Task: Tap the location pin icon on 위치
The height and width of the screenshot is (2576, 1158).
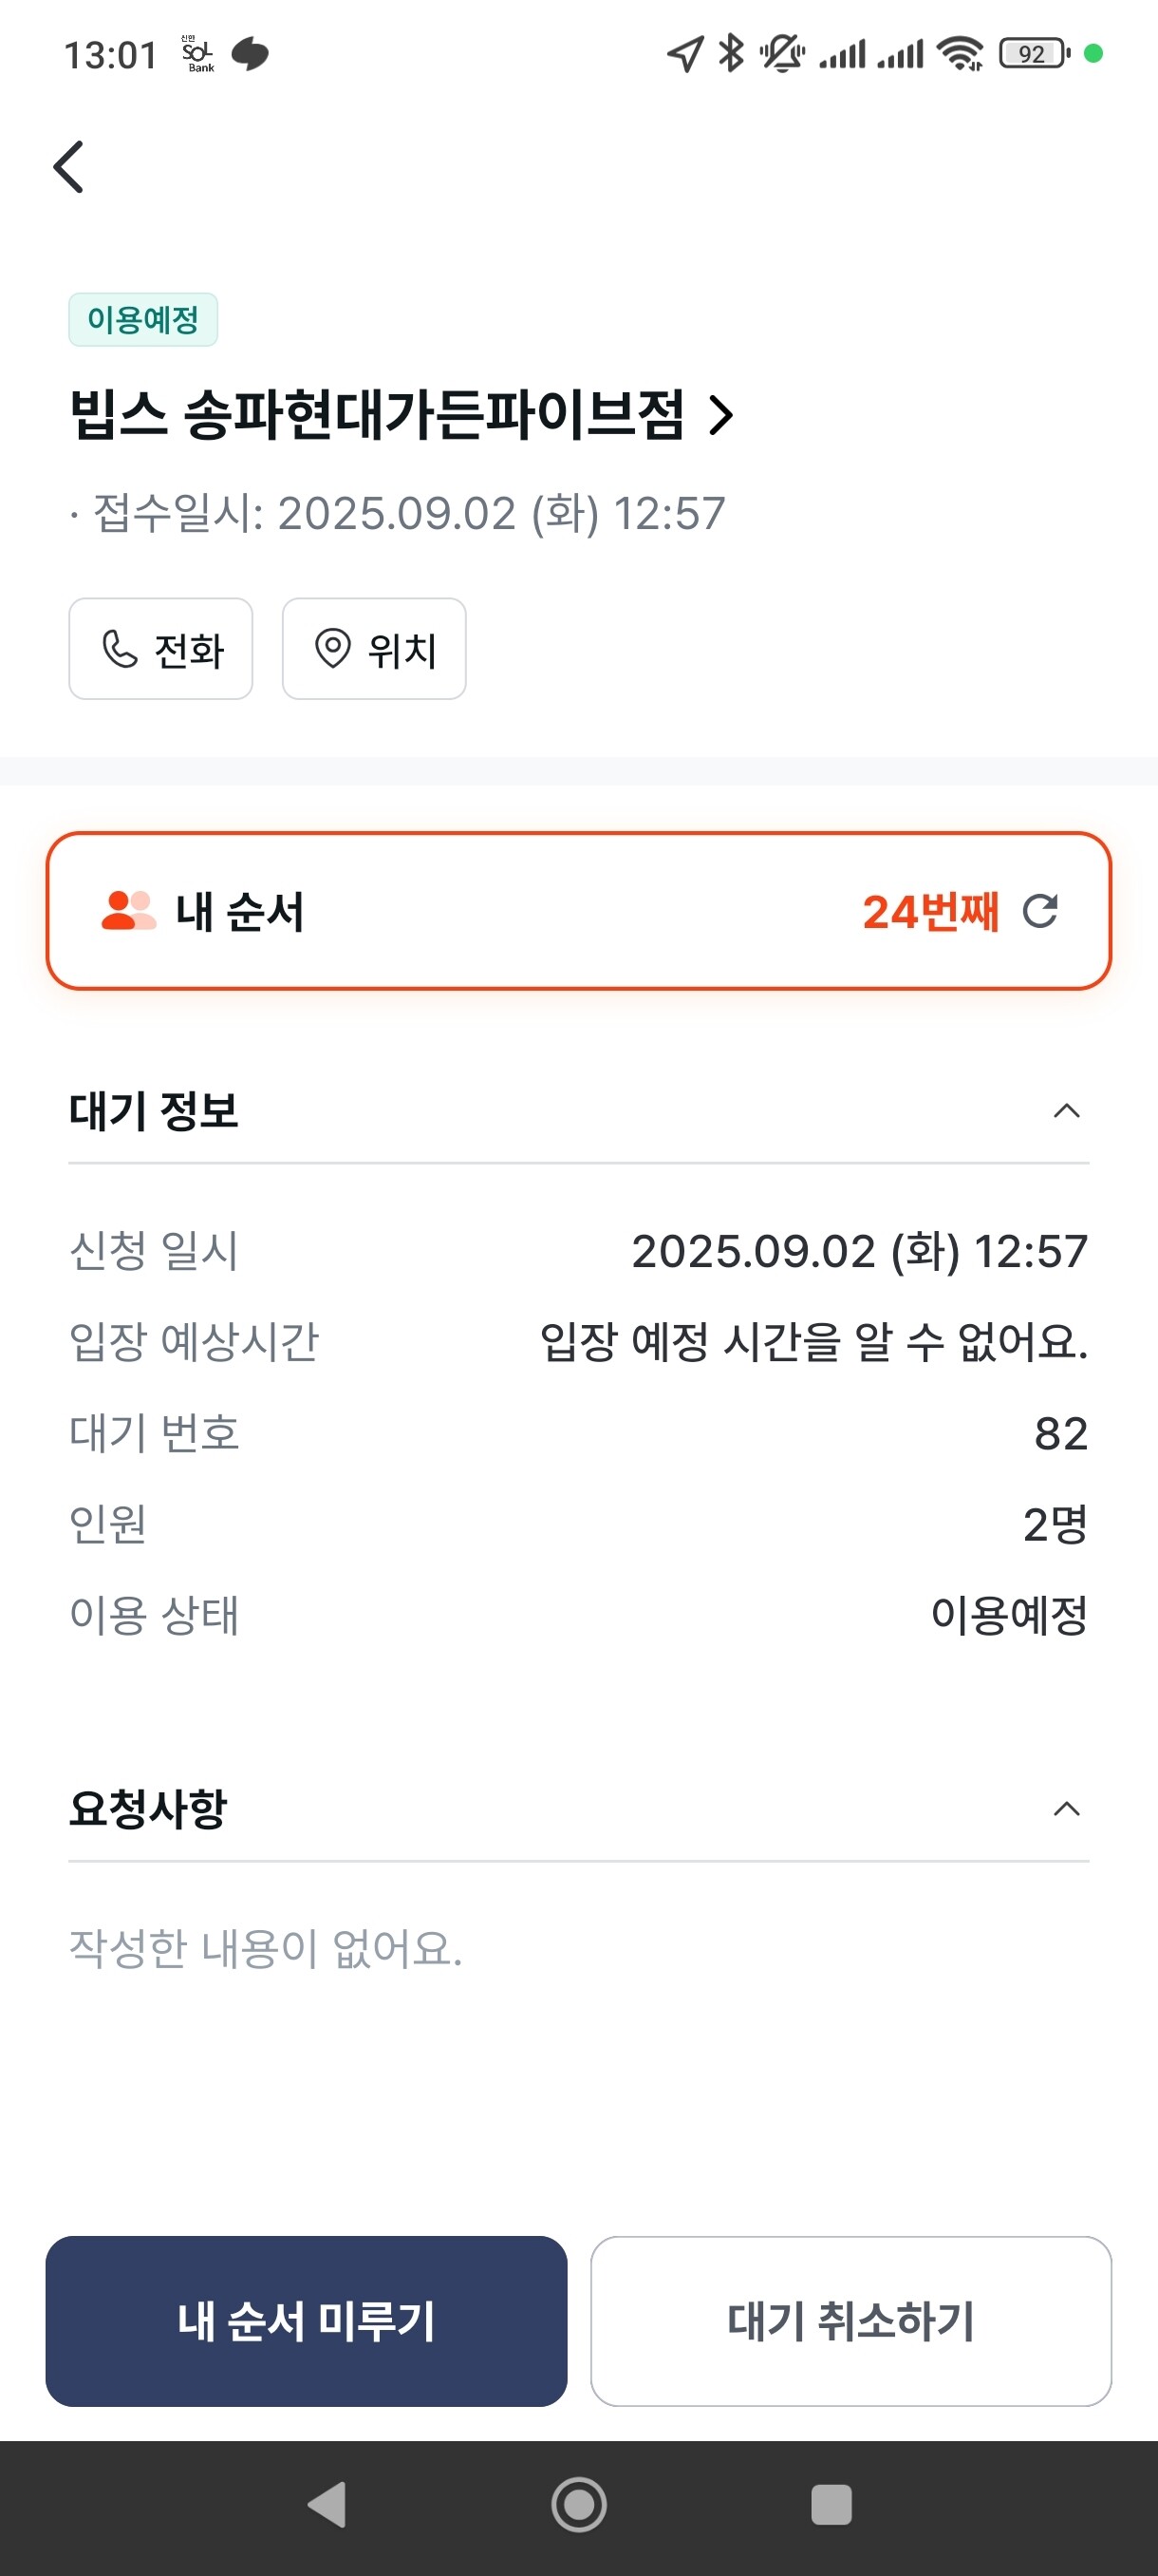Action: [333, 649]
